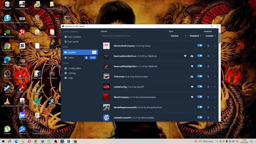Click the ModelReplacementAPI mod name text
256x144 pixels.
(x=125, y=108)
